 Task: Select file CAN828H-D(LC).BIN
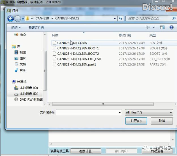click(x=72, y=43)
